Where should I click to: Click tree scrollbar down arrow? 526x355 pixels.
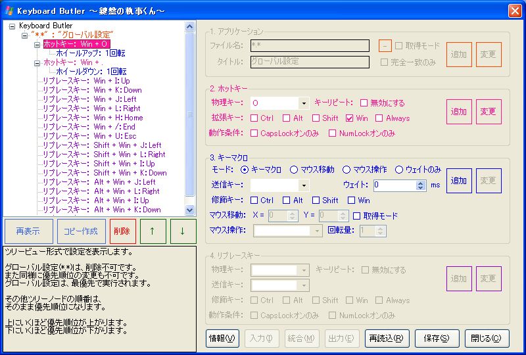click(x=189, y=210)
